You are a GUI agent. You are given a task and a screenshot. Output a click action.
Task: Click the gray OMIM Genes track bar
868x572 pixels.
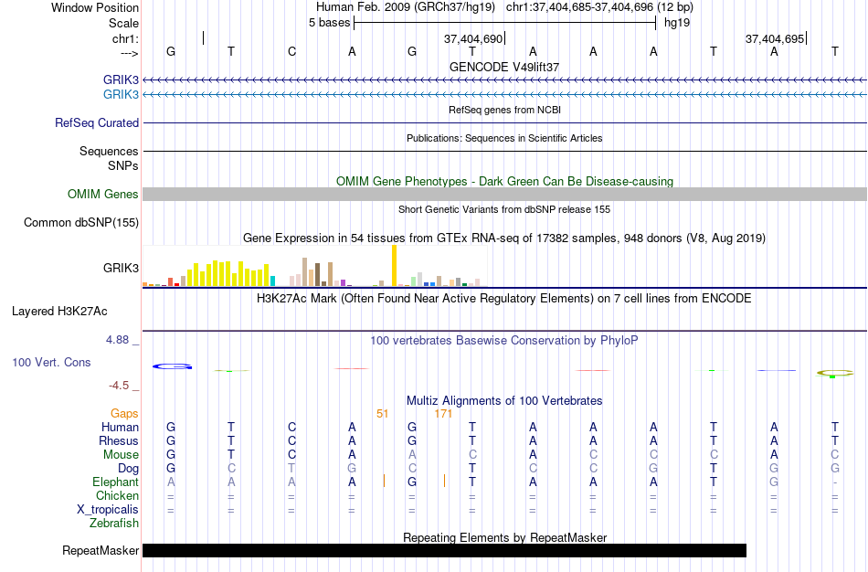click(504, 194)
